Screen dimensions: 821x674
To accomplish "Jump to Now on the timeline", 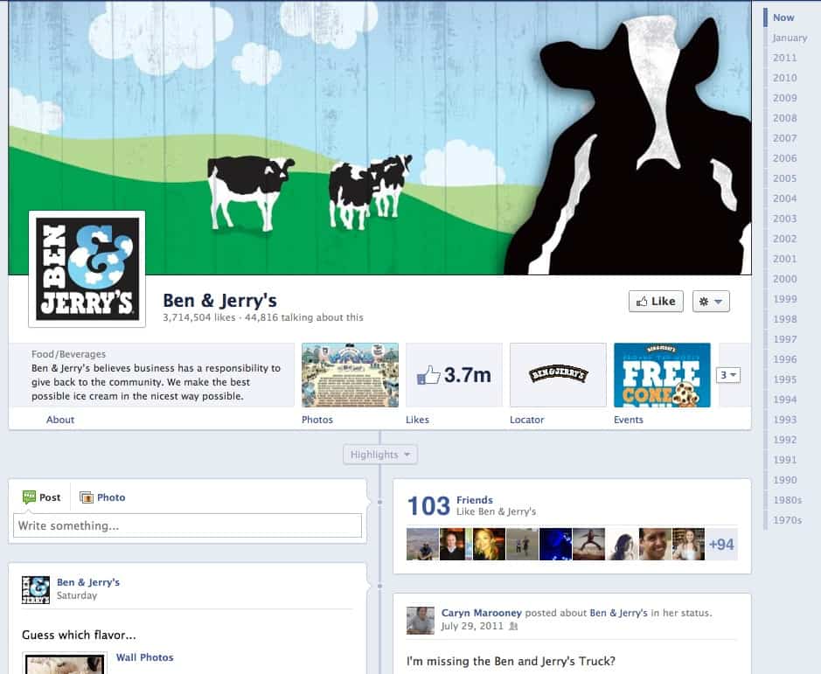I will [783, 17].
